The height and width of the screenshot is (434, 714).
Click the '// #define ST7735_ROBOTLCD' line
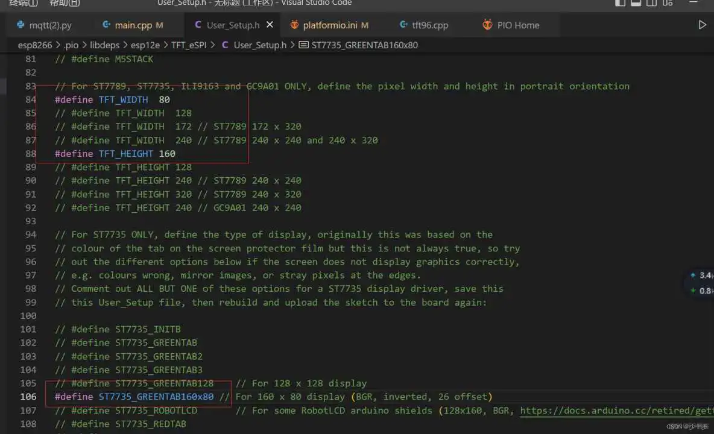(126, 410)
